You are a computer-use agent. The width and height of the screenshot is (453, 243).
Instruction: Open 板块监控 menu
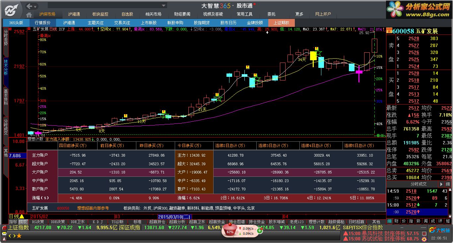click(x=100, y=14)
